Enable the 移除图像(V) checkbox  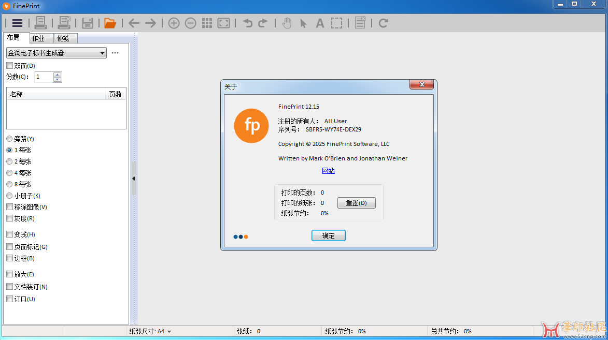pyautogui.click(x=10, y=207)
